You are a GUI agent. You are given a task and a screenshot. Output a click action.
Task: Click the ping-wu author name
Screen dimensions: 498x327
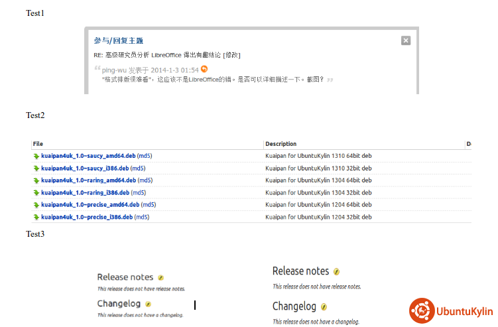(113, 70)
